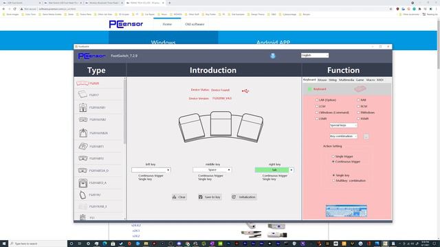Enable the LShift checkbox
This screenshot has height=247, width=440.
pyautogui.click(x=317, y=119)
